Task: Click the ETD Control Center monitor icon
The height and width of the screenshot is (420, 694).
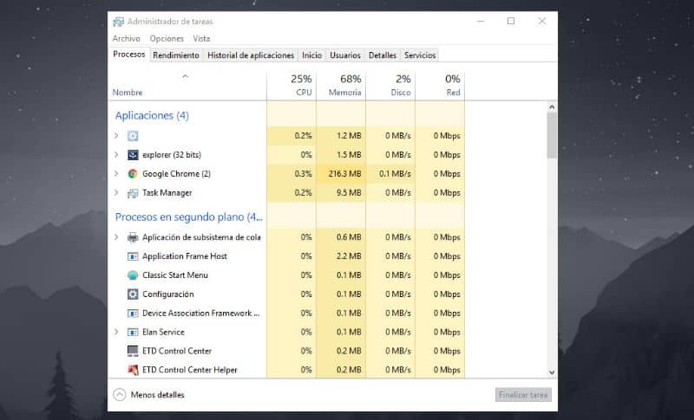Action: point(133,351)
